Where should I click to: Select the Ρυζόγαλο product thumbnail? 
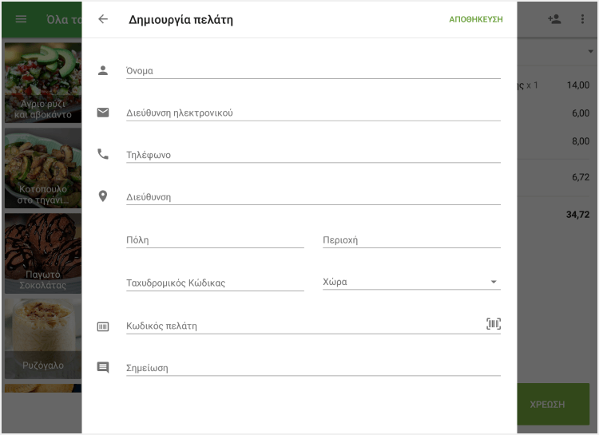point(42,338)
